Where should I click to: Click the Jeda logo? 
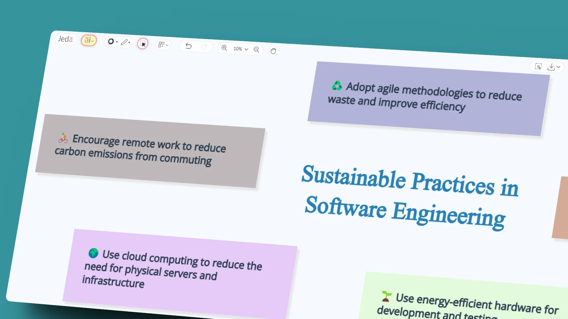(66, 39)
